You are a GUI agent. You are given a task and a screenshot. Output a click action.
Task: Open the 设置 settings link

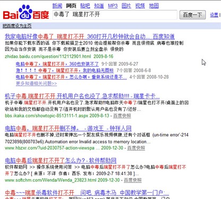(214, 15)
